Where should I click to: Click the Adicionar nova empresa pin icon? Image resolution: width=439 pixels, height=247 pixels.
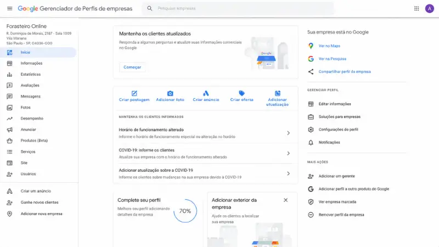point(9,214)
